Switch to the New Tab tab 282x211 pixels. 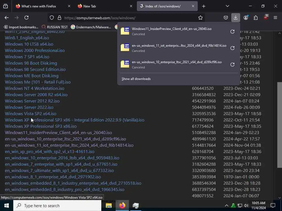[x=105, y=6]
